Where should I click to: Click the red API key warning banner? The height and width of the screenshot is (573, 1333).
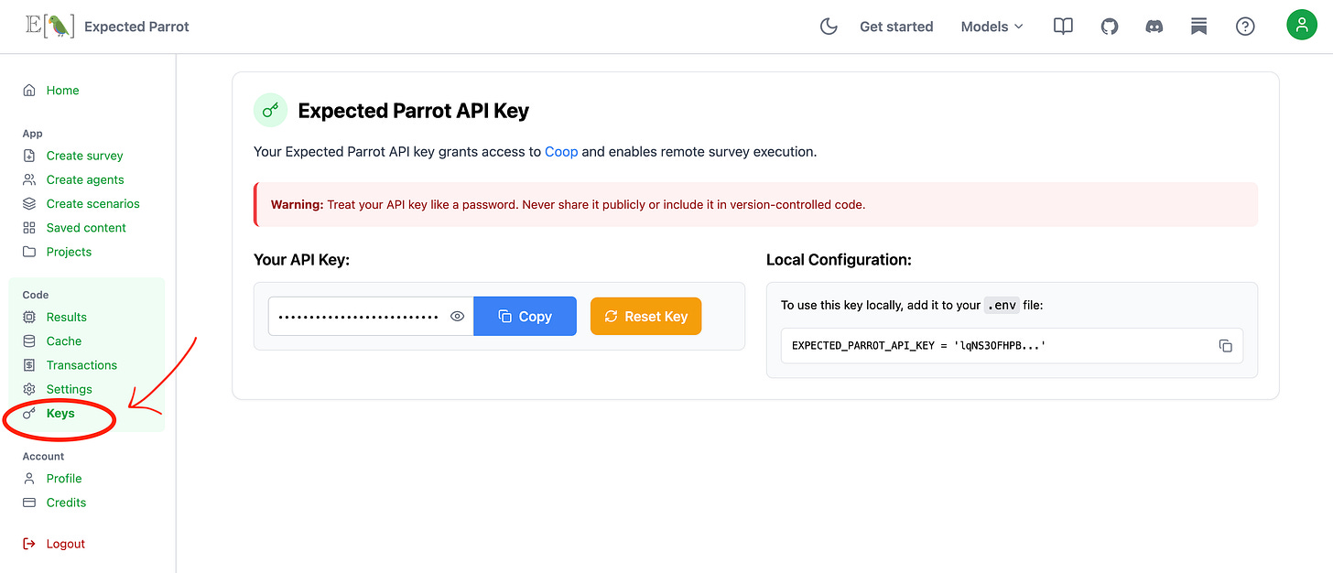point(755,204)
